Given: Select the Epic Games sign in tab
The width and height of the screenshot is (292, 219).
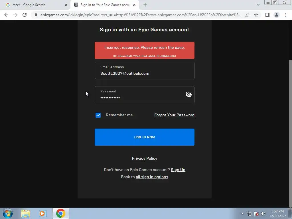Looking at the screenshot, I should (104, 5).
